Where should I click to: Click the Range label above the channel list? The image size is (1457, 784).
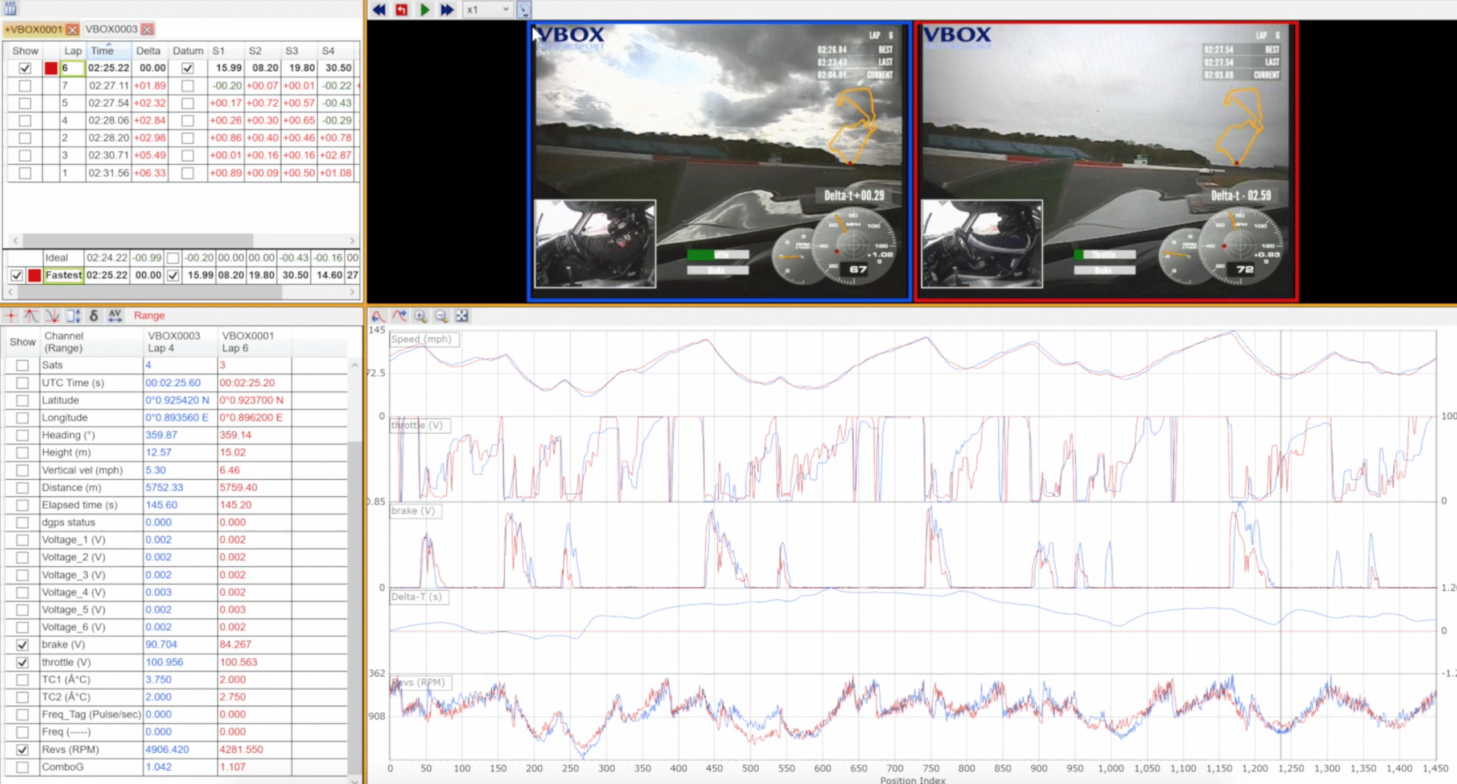pyautogui.click(x=149, y=316)
